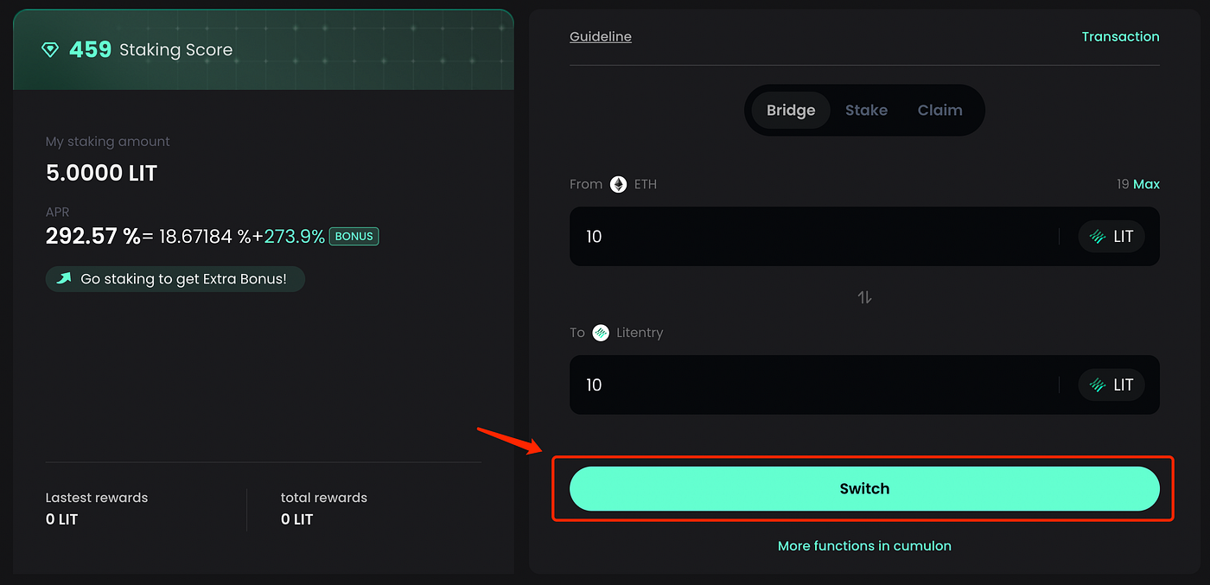
Task: Click Max to use full balance
Action: pos(1146,184)
